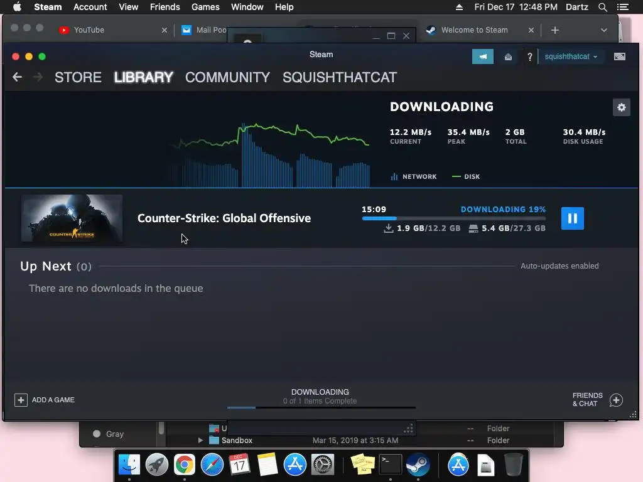This screenshot has height=482, width=643.
Task: Open App Store from the Dock
Action: 295,465
